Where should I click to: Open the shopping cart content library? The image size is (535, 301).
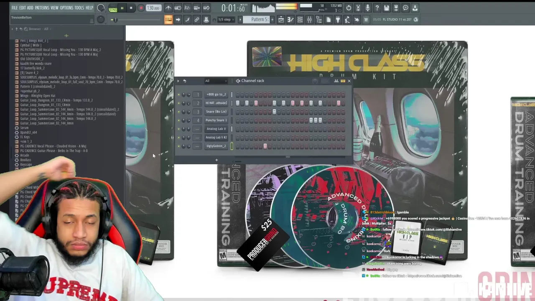pyautogui.click(x=366, y=20)
